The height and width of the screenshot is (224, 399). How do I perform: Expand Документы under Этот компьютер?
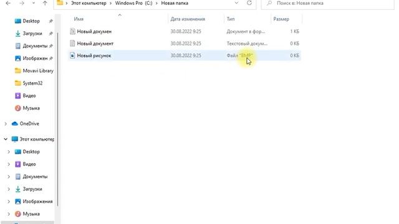tap(9, 177)
